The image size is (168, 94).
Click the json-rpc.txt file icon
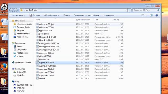(37, 34)
